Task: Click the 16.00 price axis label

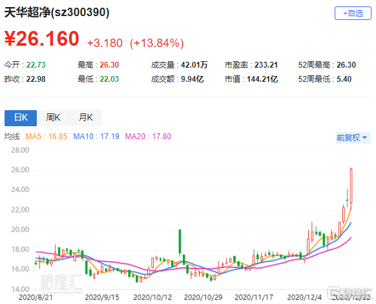Action: tap(20, 269)
